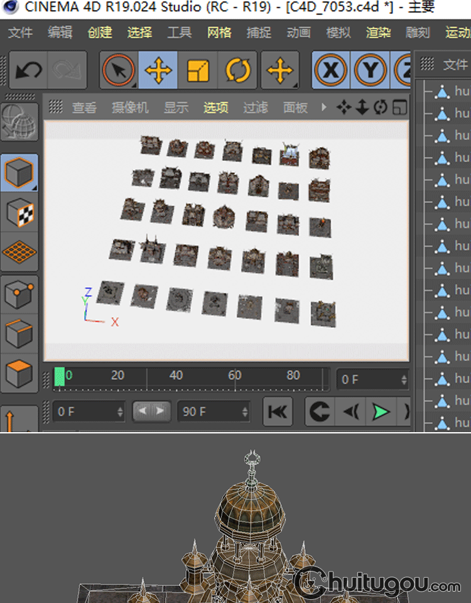
Task: Select the Live Selection tool
Action: point(119,70)
